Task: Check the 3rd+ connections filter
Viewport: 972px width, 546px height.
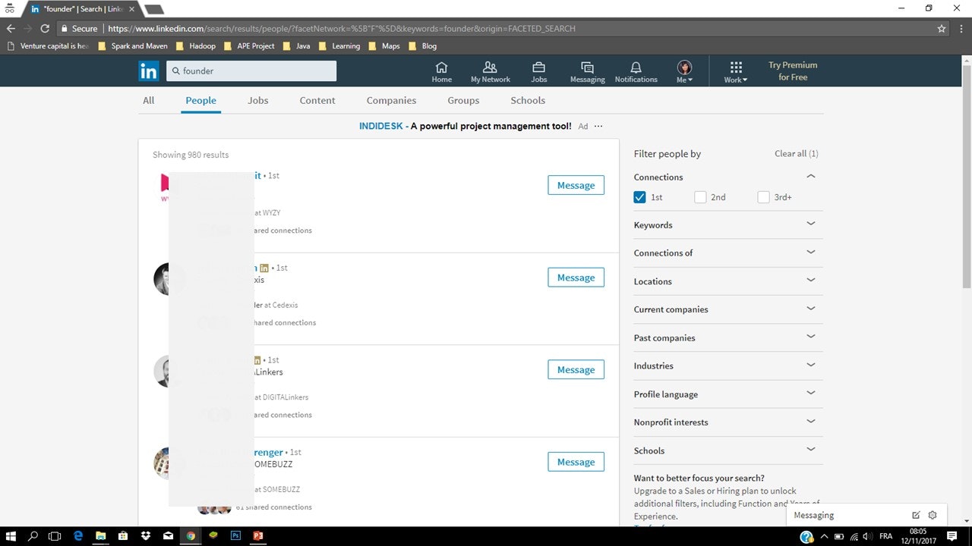Action: (763, 196)
